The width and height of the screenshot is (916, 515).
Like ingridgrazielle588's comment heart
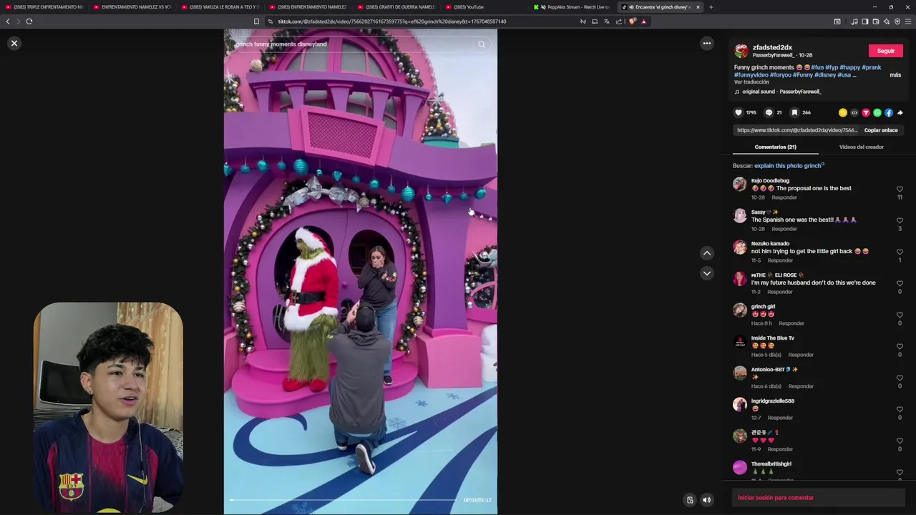pos(900,409)
